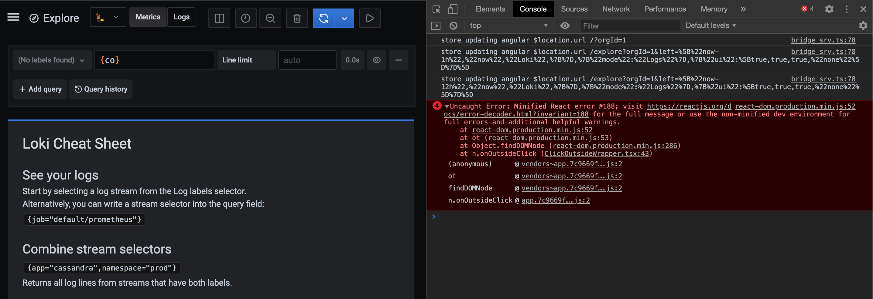Activate DevTools inspect element picker

click(436, 9)
